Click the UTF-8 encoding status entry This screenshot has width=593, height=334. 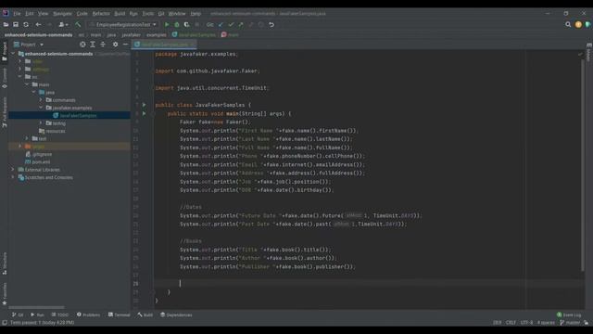(x=526, y=323)
